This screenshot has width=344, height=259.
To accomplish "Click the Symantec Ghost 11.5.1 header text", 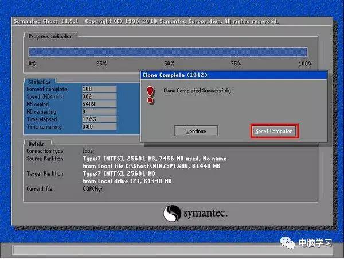I will (x=47, y=21).
